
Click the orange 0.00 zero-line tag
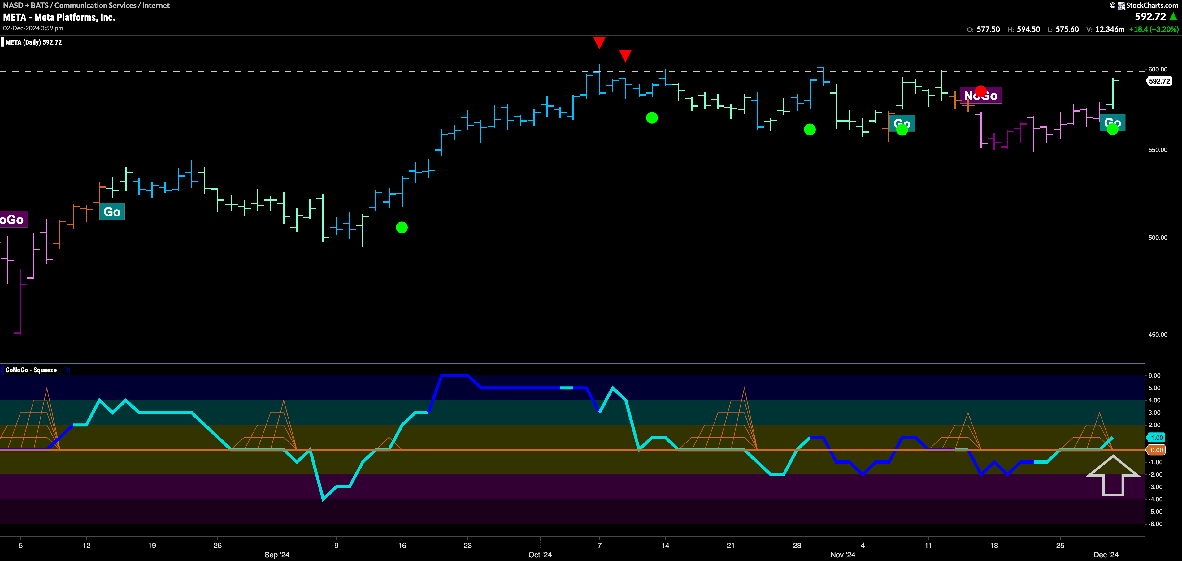[x=1156, y=450]
